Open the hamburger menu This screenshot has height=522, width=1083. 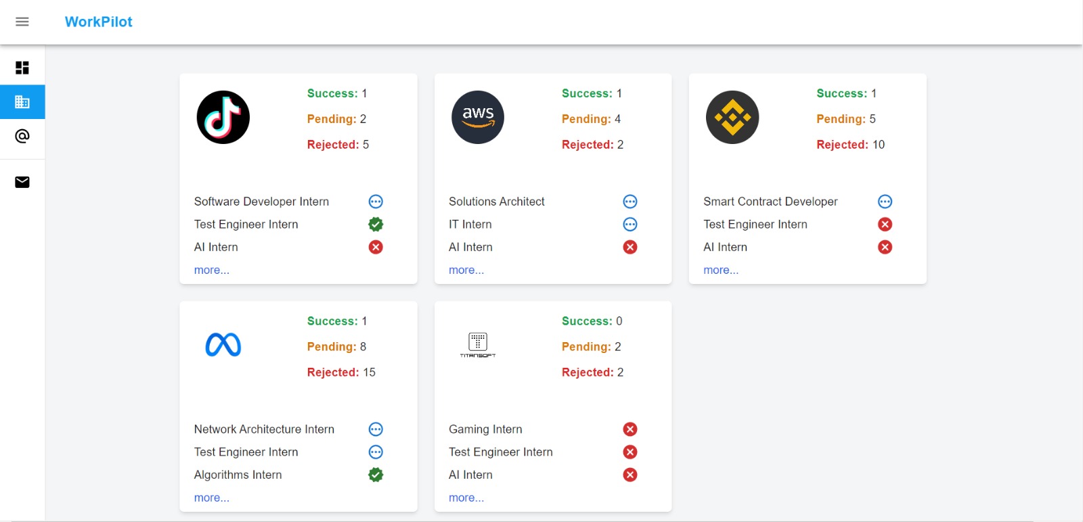(22, 22)
